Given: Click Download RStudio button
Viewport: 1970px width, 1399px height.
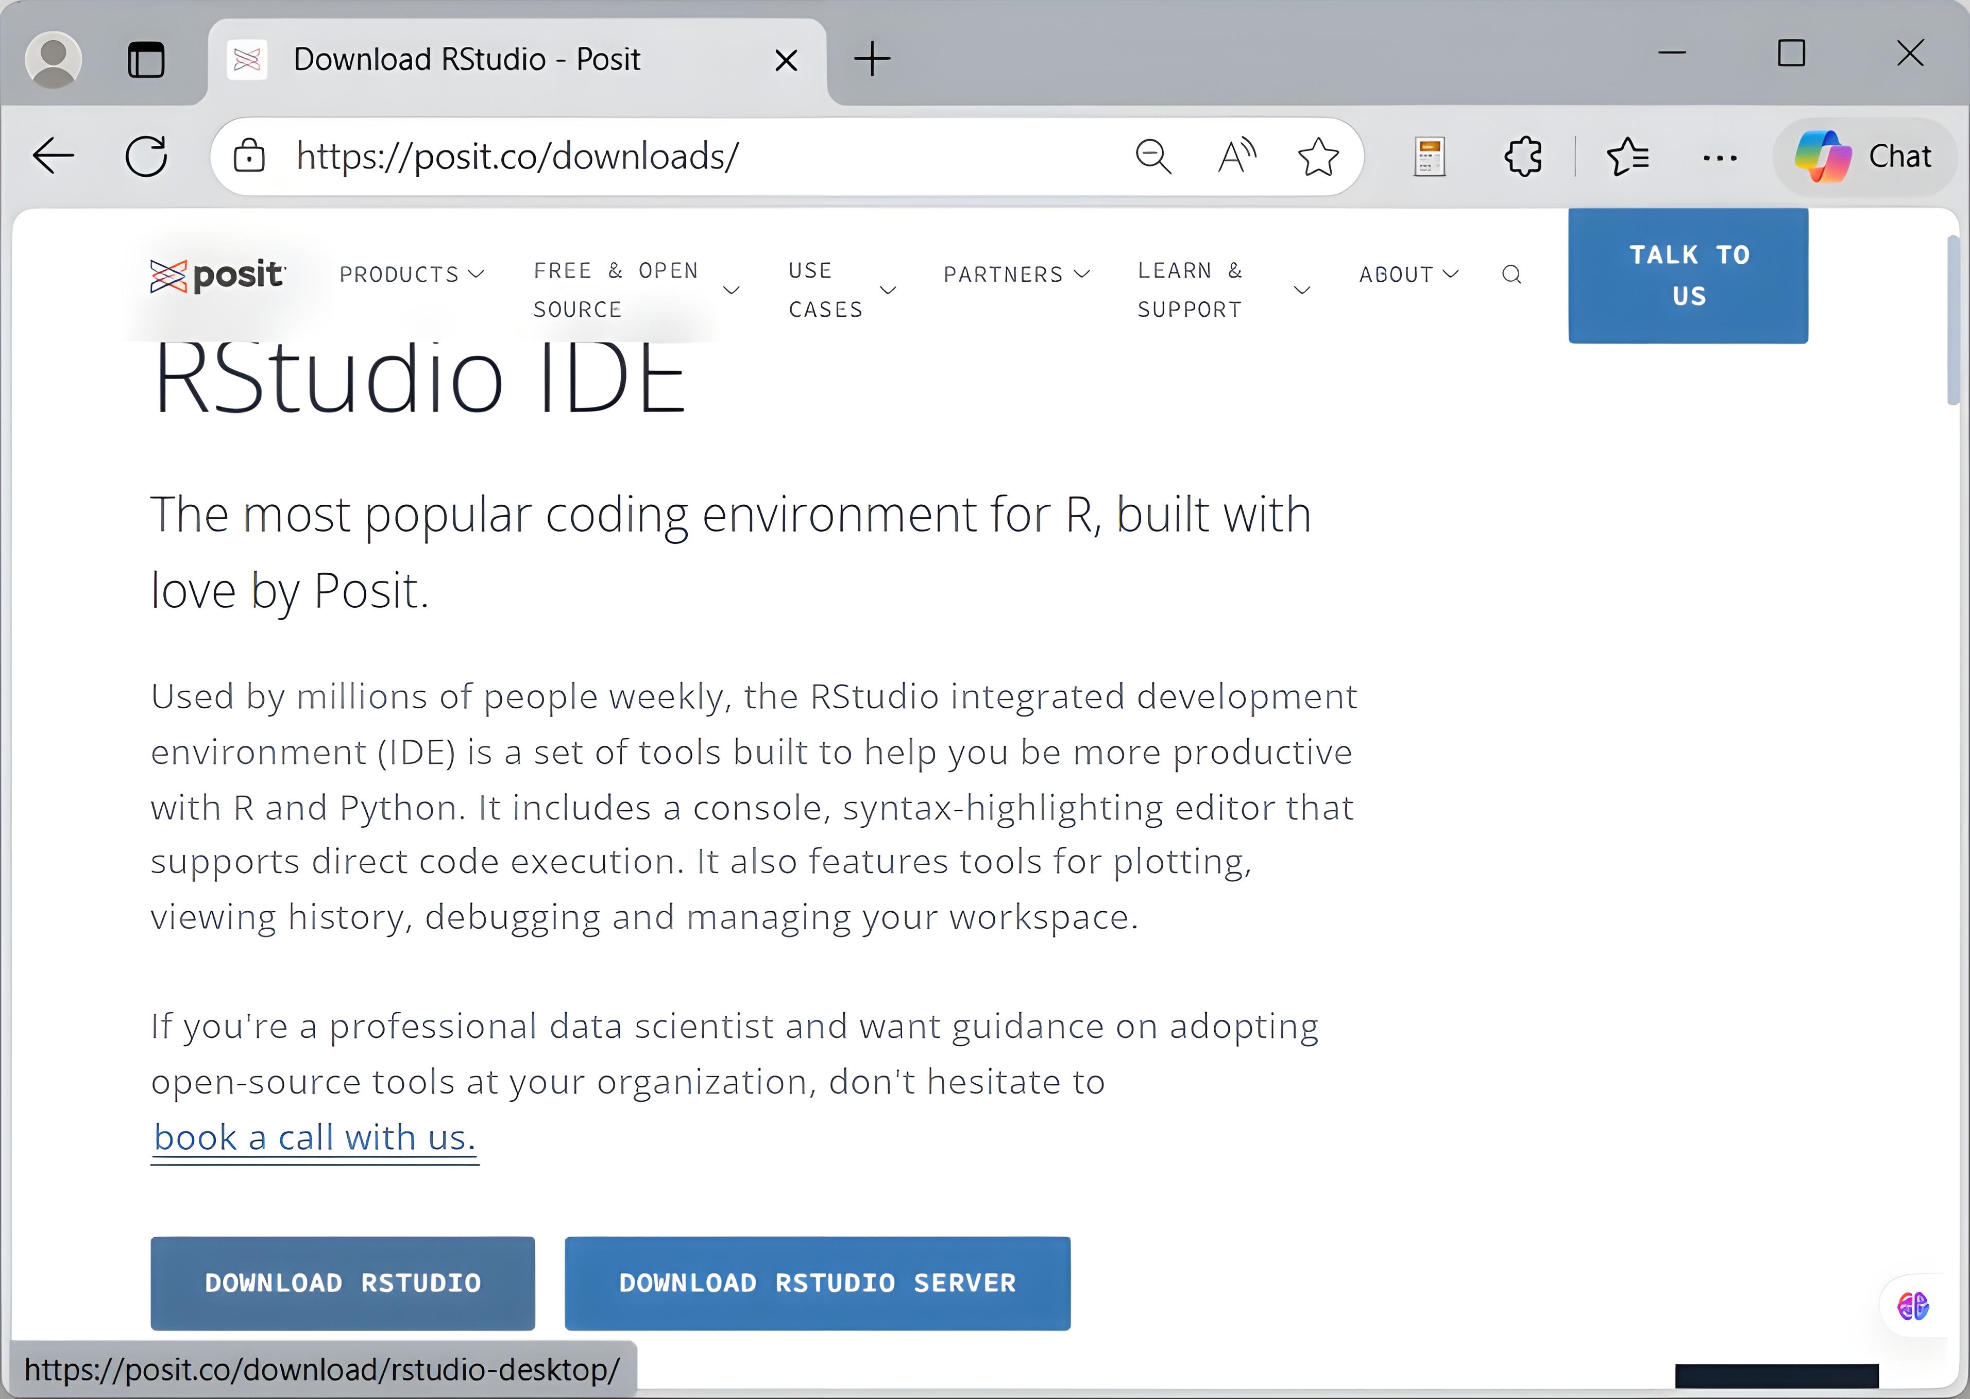Looking at the screenshot, I should tap(342, 1283).
